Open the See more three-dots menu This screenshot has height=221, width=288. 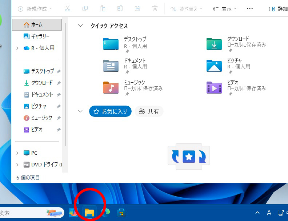249,9
